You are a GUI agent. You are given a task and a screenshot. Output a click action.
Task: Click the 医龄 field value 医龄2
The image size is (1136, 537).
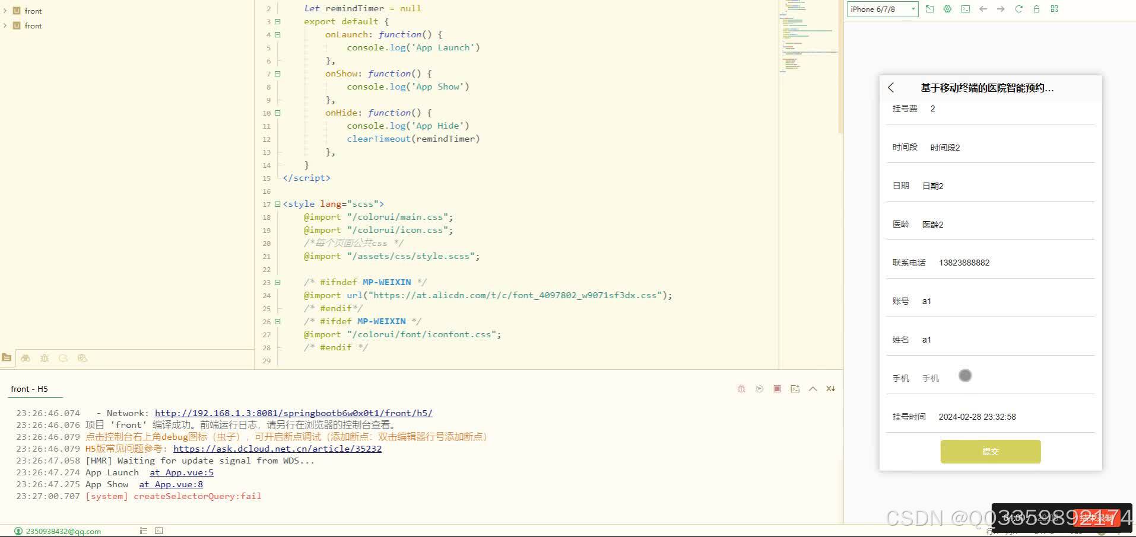coord(932,225)
